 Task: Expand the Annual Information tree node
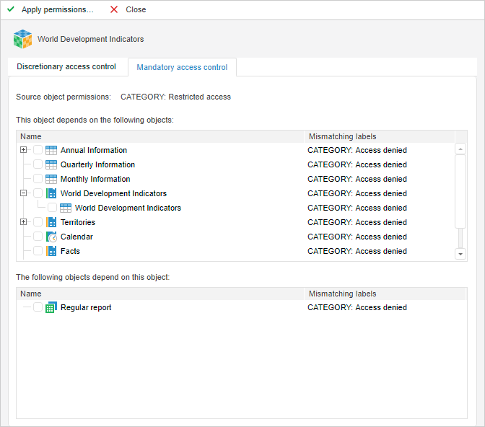[24, 150]
